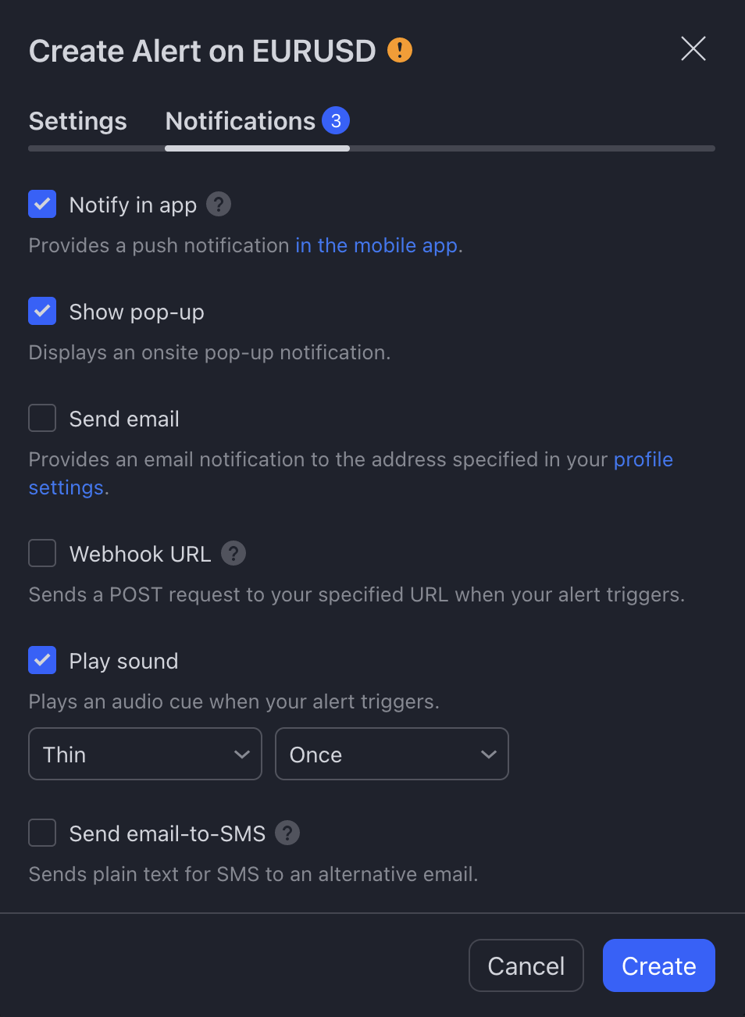The width and height of the screenshot is (745, 1017).
Task: Click the chevron on the Thin dropdown
Action: [x=242, y=754]
